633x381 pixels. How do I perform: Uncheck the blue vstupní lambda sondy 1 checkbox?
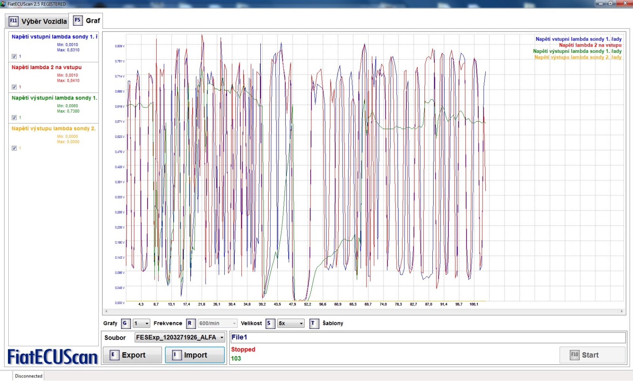click(x=14, y=56)
